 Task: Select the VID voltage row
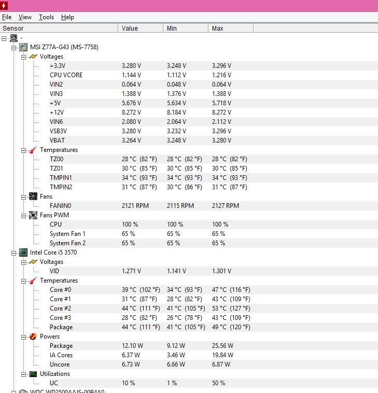point(213,271)
